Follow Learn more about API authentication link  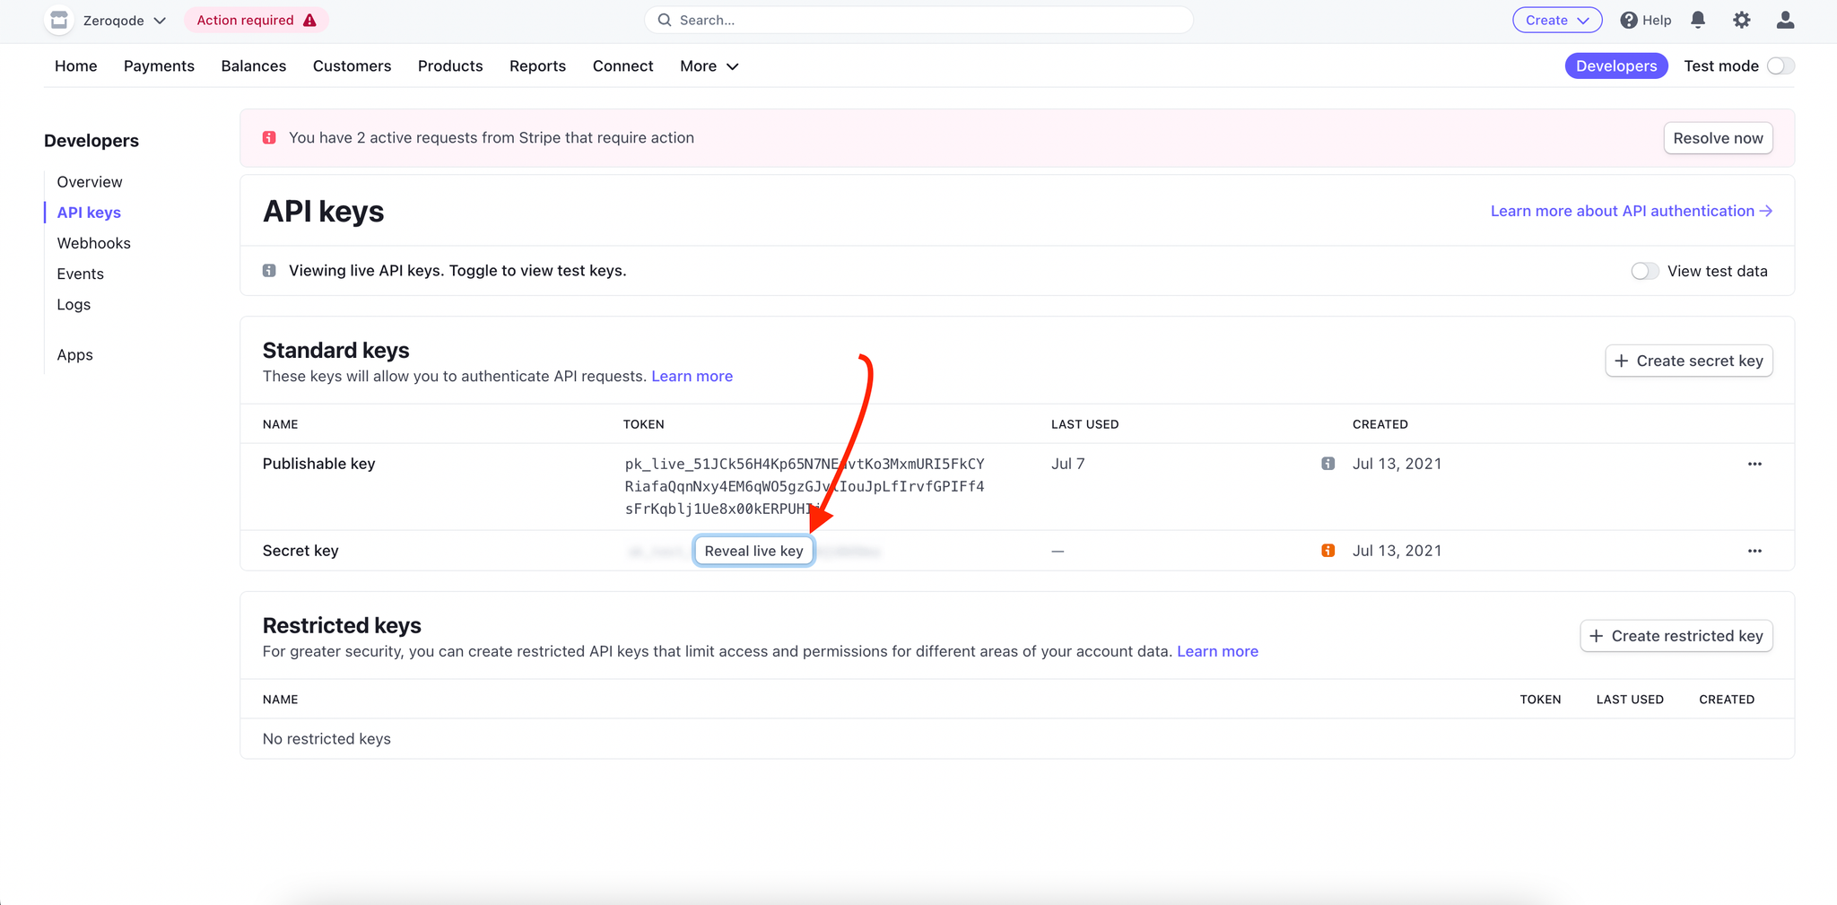click(1632, 211)
